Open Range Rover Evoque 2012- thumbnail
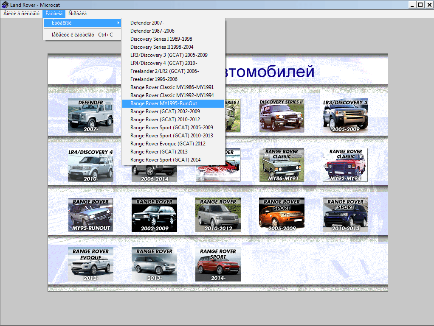Image resolution: width=434 pixels, height=326 pixels. (x=90, y=265)
